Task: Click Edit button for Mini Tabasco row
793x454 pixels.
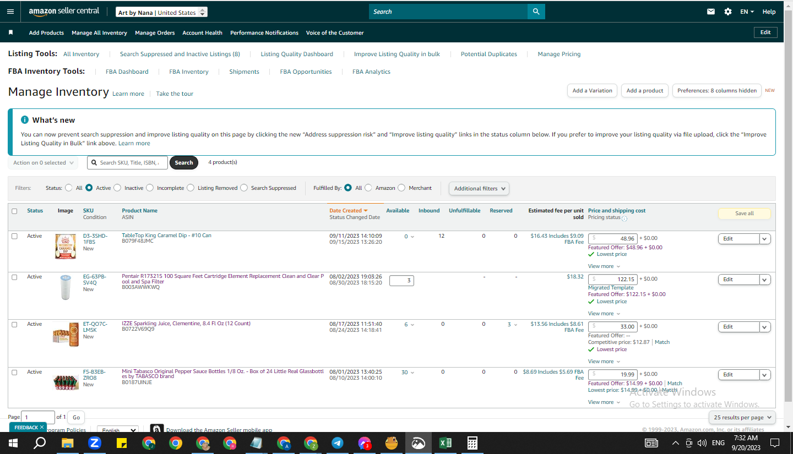Action: pyautogui.click(x=738, y=375)
